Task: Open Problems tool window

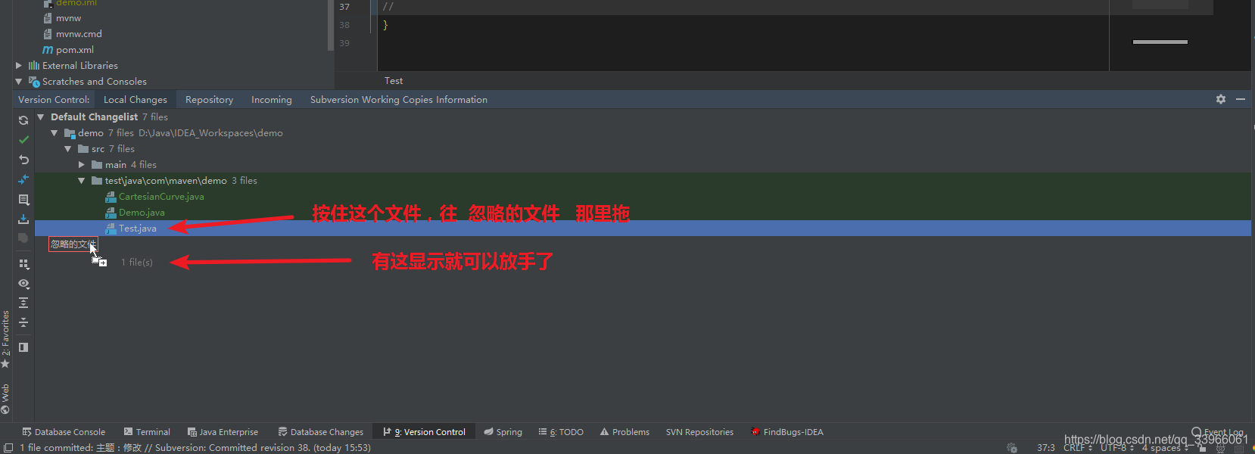Action: click(x=624, y=432)
